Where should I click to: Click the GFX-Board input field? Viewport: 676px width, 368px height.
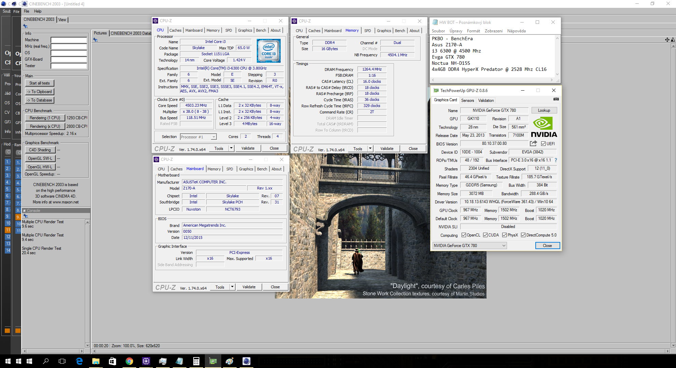(69, 59)
